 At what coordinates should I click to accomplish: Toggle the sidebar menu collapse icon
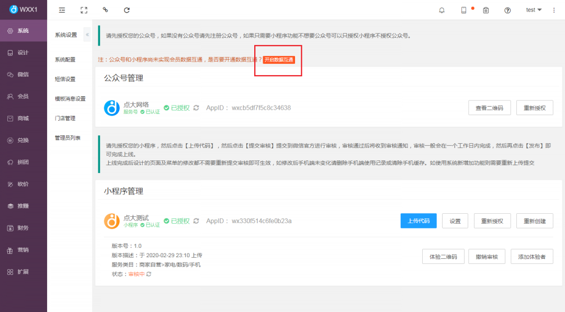click(x=62, y=10)
